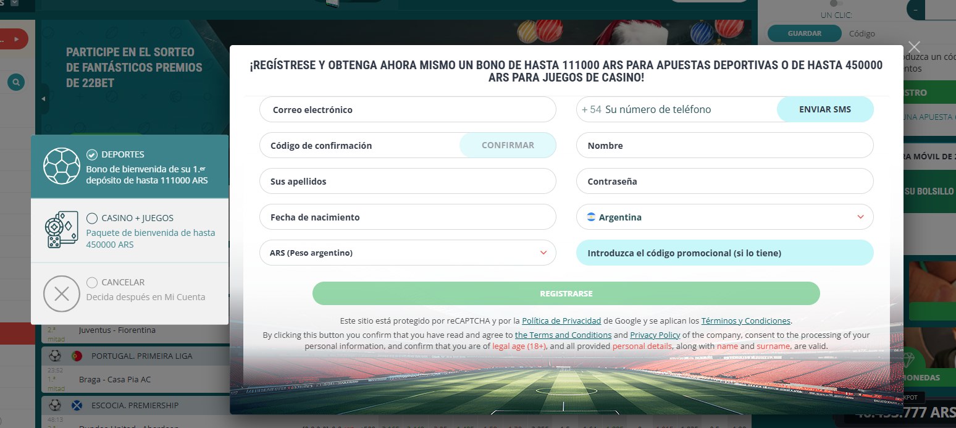The width and height of the screenshot is (956, 428).
Task: Open the Términos y Condiciones link
Action: pyautogui.click(x=745, y=321)
